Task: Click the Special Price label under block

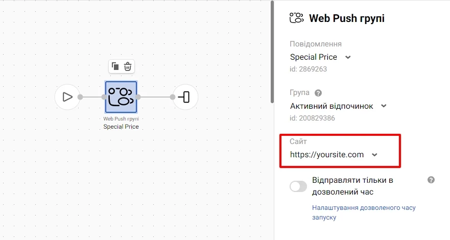Action: [x=121, y=126]
